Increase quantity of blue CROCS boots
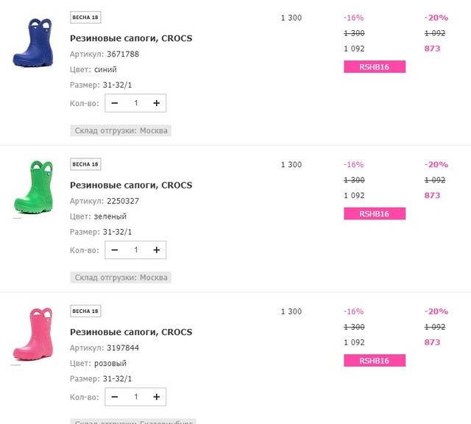471x424 pixels. coord(157,103)
